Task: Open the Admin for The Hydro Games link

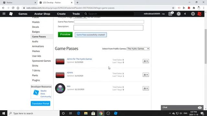Action: coord(79,59)
